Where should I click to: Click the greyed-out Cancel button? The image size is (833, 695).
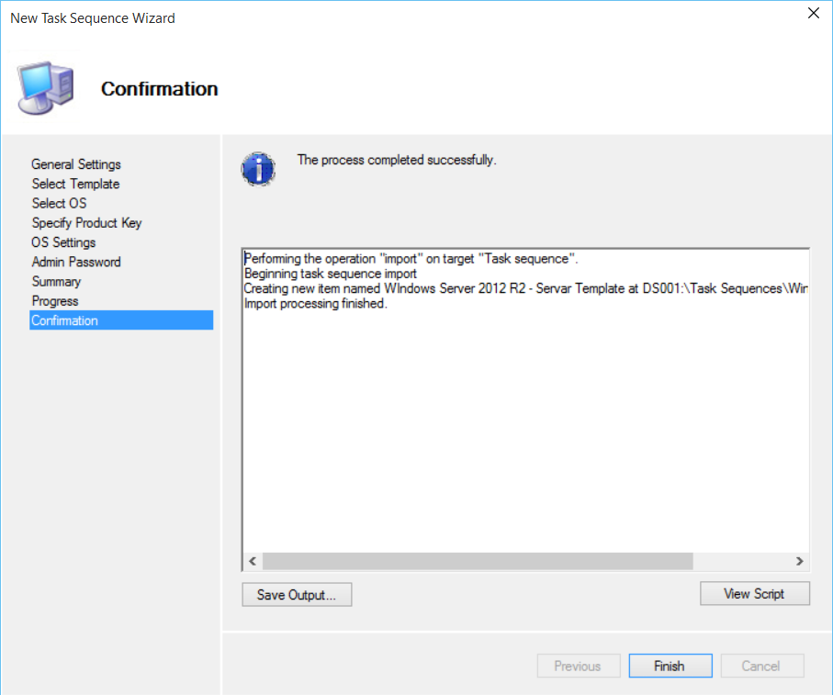tap(761, 667)
